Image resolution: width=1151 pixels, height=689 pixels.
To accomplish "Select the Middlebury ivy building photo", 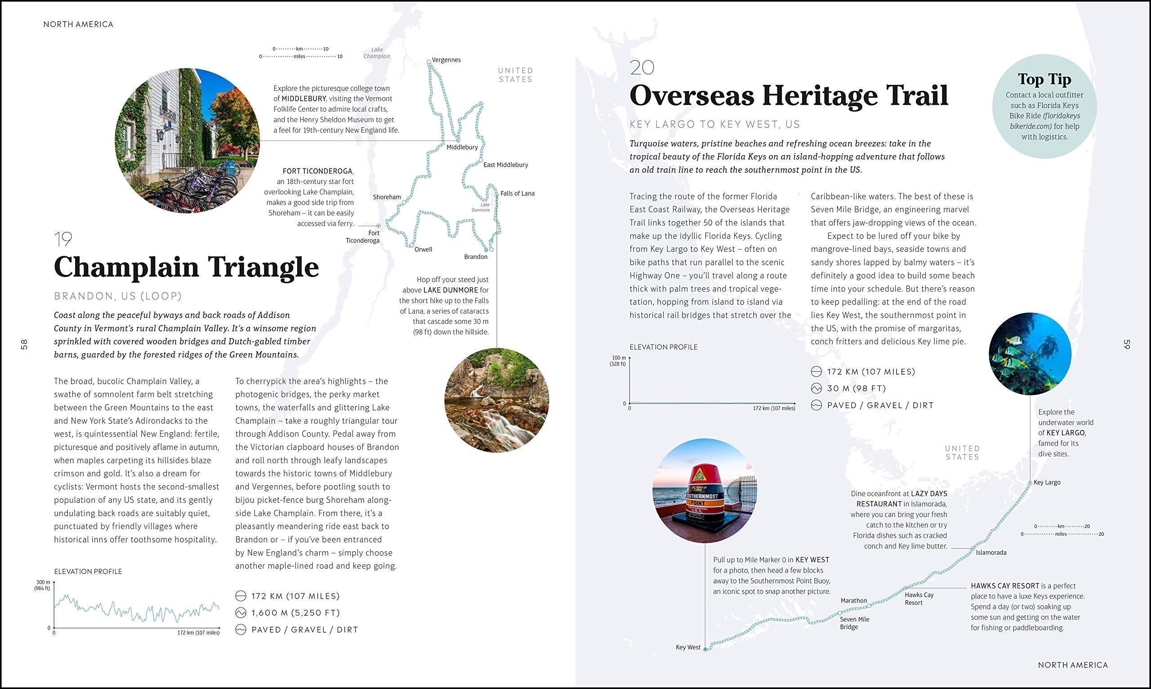I will point(187,141).
